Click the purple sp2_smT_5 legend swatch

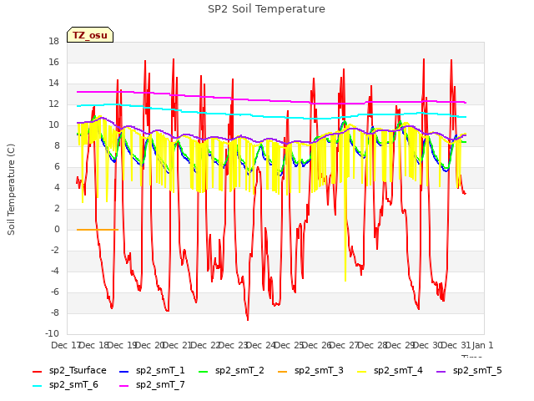tap(441, 371)
